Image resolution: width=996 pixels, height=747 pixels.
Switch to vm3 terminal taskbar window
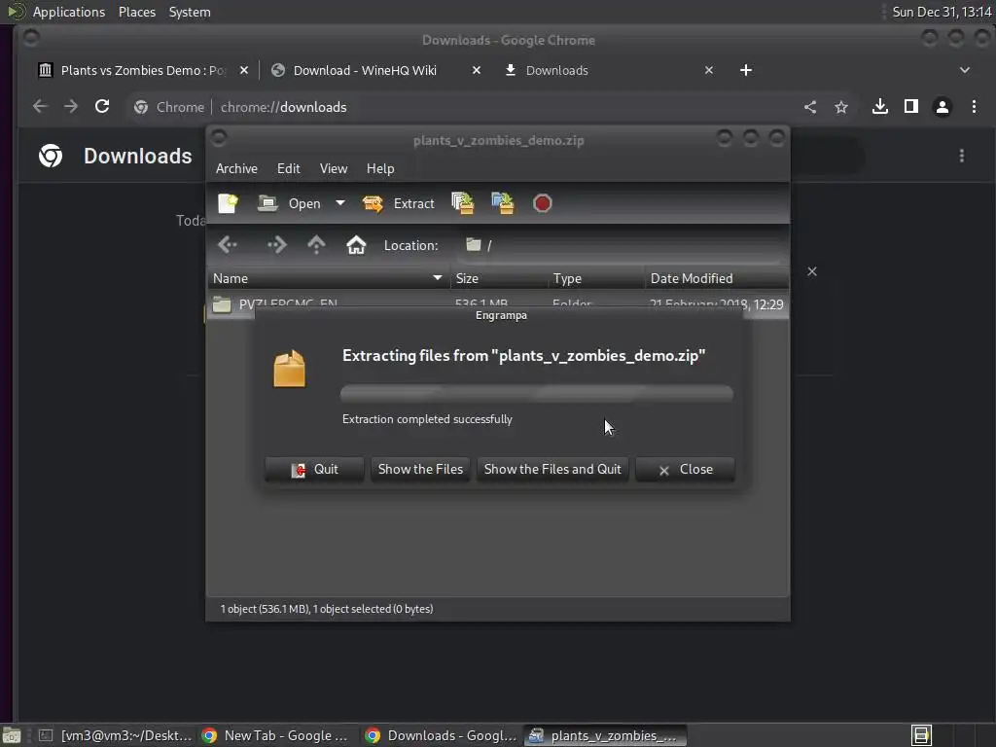pyautogui.click(x=115, y=735)
